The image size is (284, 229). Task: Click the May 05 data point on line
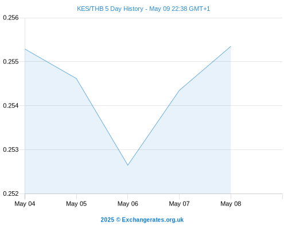(76, 78)
